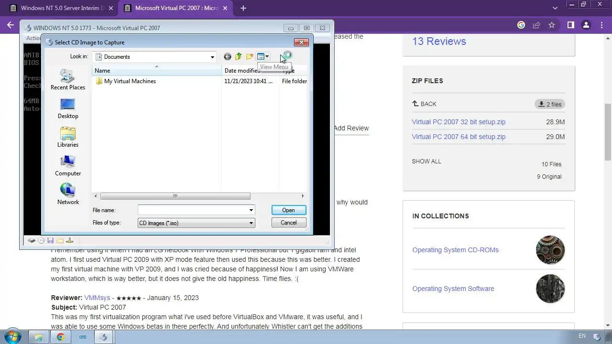Click the webpage vertical scrollbar
This screenshot has height=344, width=612.
coord(608,132)
